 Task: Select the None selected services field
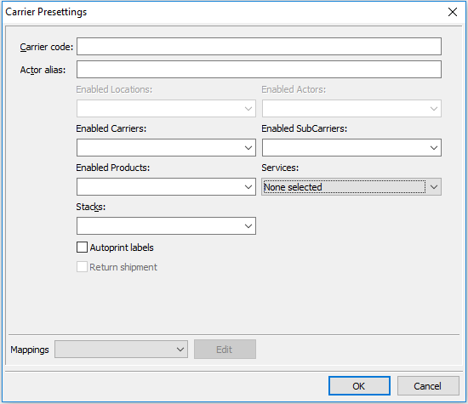point(344,187)
